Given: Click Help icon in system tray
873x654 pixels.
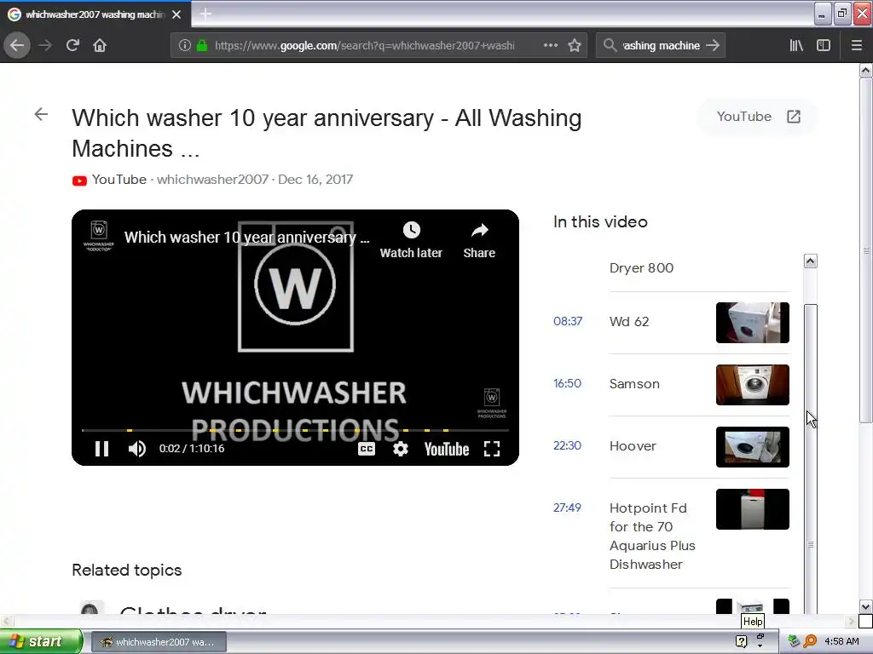Looking at the screenshot, I should point(741,642).
